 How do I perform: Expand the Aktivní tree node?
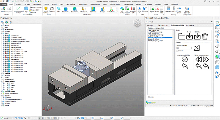1,25
